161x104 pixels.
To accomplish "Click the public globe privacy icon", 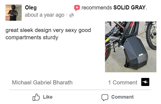I will [x=71, y=15].
